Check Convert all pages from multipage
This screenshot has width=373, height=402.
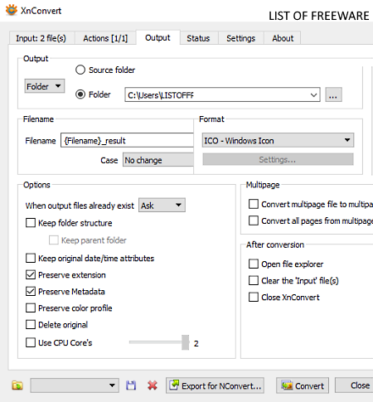[x=254, y=220]
